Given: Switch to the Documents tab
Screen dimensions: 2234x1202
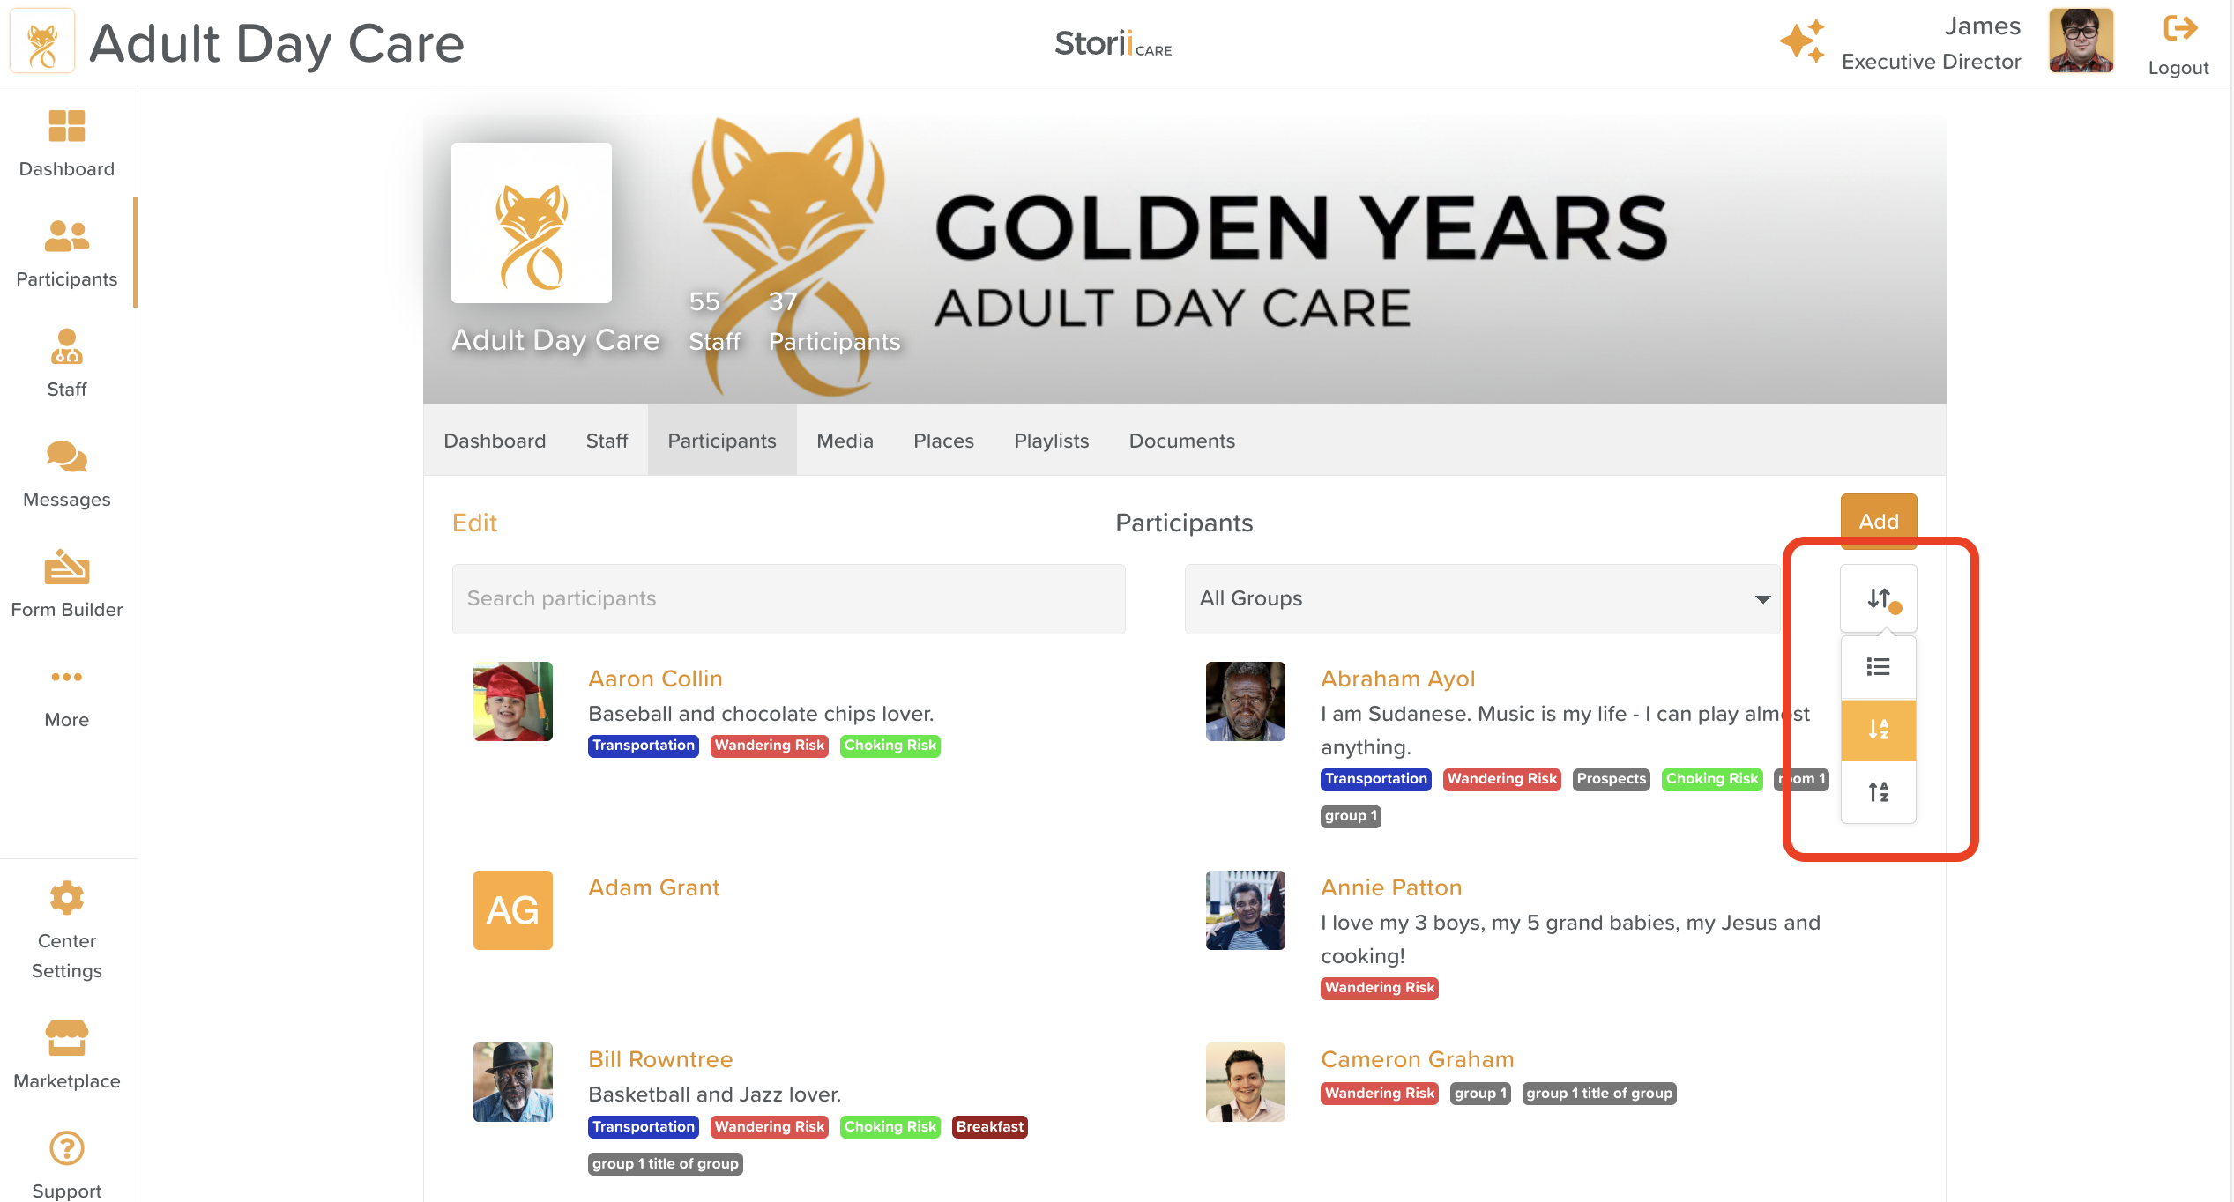Looking at the screenshot, I should coord(1181,441).
